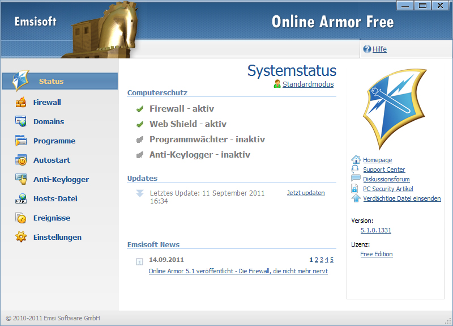
Task: Click the news date 14.09.2011
Action: (166, 260)
